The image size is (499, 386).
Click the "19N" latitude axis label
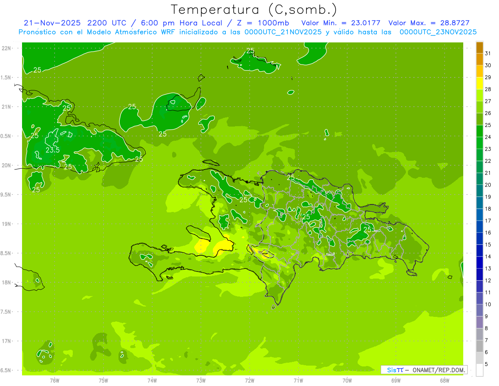(5, 224)
